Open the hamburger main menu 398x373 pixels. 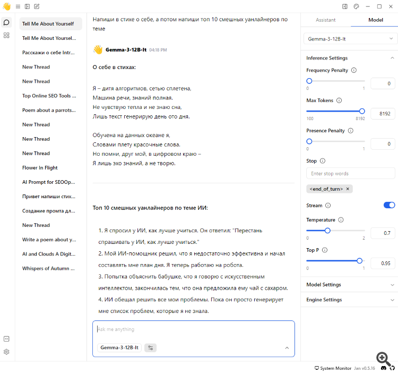click(18, 6)
